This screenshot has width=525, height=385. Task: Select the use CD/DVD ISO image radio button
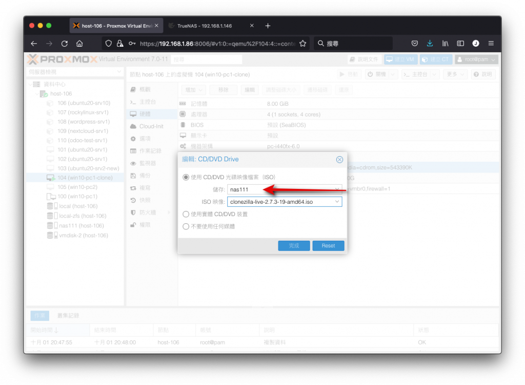point(186,177)
